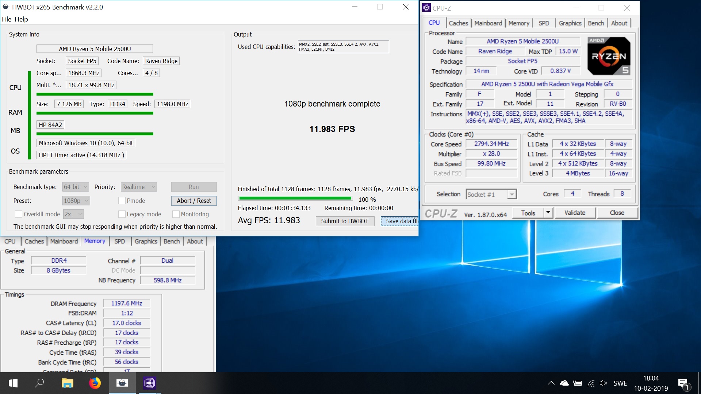Open taskbar search magnifier
The image size is (701, 394).
pyautogui.click(x=39, y=383)
